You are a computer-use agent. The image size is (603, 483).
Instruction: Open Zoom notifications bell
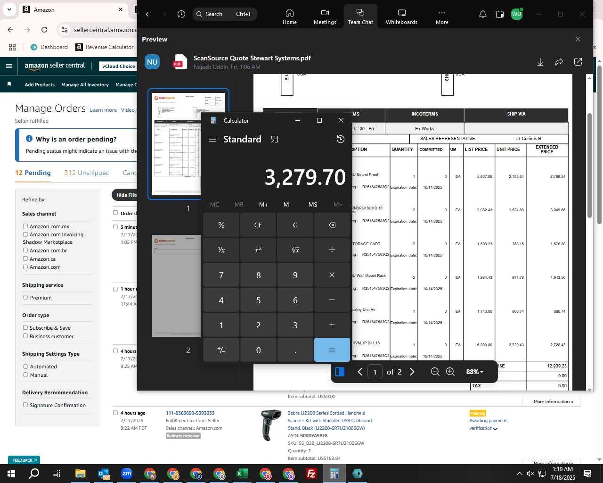[483, 14]
